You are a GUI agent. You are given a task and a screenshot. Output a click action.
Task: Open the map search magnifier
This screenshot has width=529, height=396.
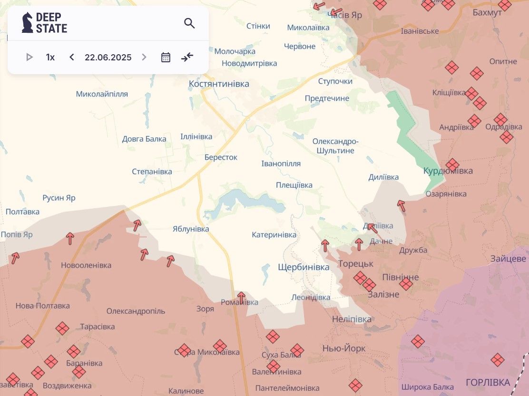point(189,23)
